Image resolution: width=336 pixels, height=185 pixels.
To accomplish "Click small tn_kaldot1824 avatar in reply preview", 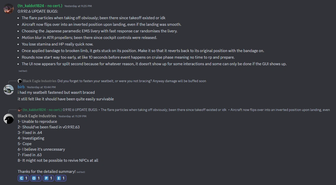I will point(20,110).
